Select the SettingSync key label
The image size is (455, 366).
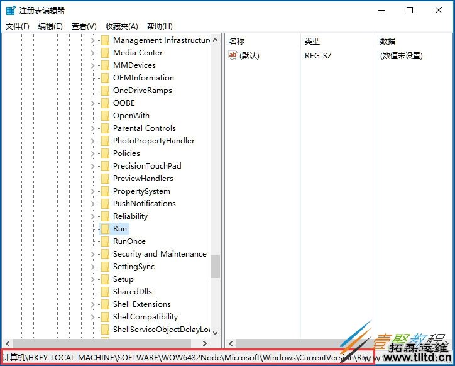[134, 267]
